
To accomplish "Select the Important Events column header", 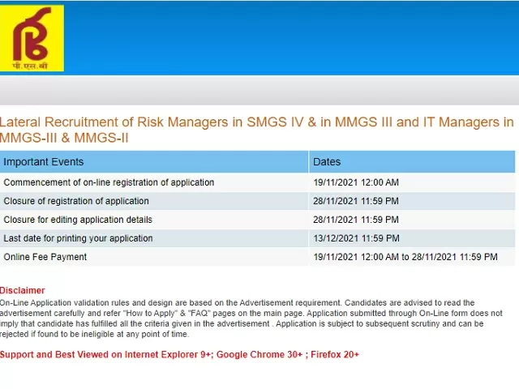I will pos(44,162).
